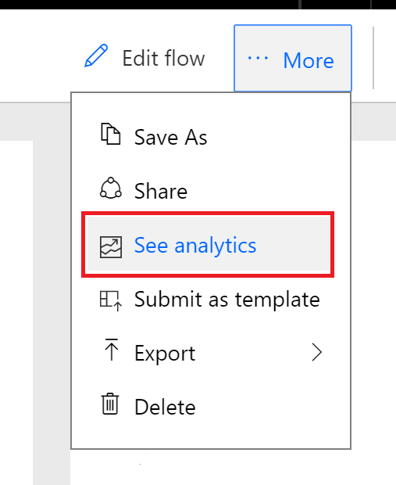Click the Delete trash can icon
Viewport: 396px width, 485px height.
pos(110,404)
